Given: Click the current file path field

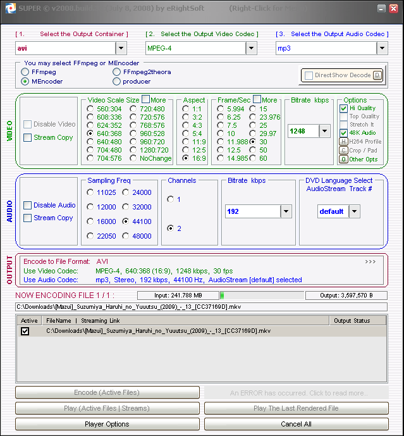Looking at the screenshot, I should pos(201,307).
